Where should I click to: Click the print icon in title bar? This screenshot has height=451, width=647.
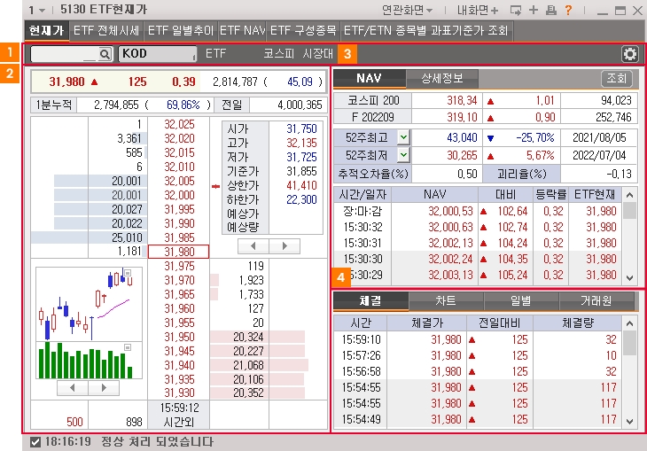[x=551, y=10]
